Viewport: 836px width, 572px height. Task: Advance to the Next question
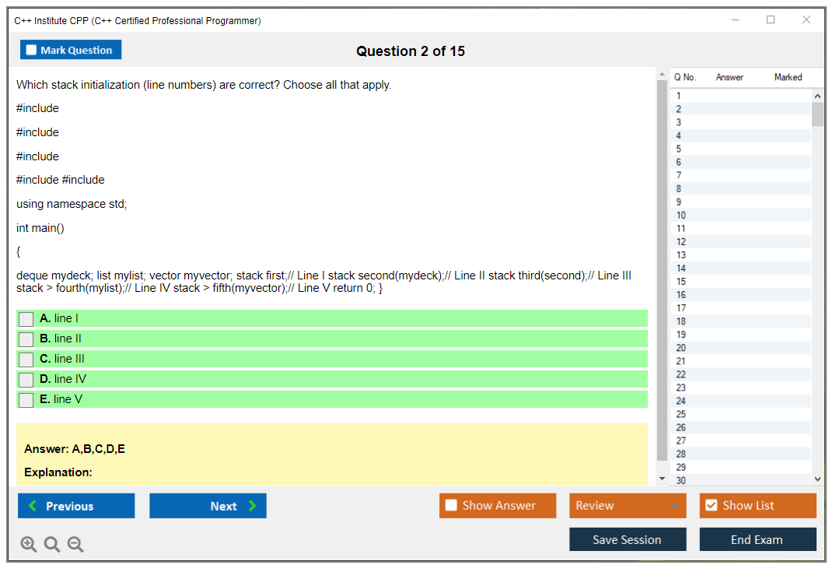coord(208,506)
